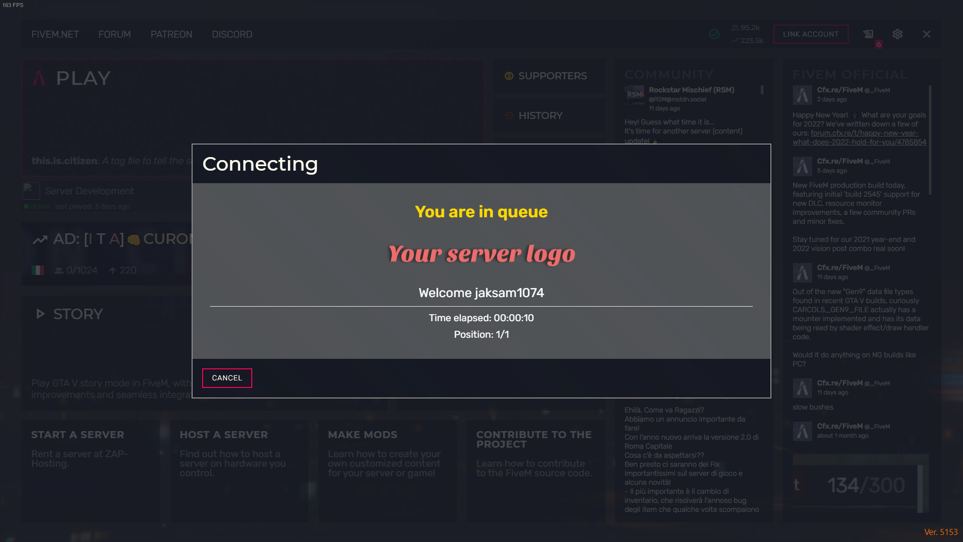
Task: Click the 220 upvotes count
Action: click(122, 270)
